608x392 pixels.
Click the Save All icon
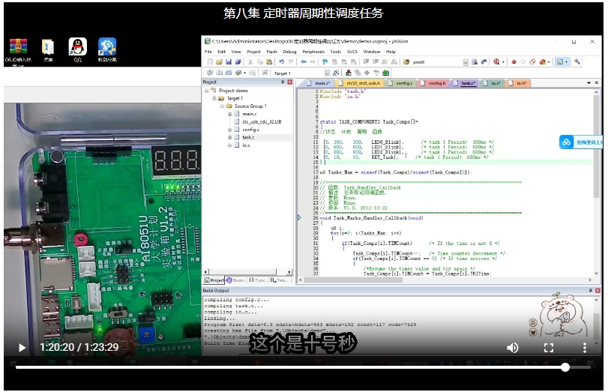click(238, 61)
